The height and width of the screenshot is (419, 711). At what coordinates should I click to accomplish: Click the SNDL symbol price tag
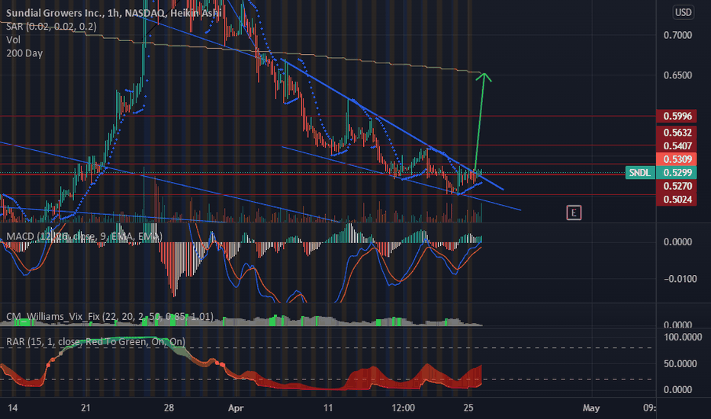point(640,173)
